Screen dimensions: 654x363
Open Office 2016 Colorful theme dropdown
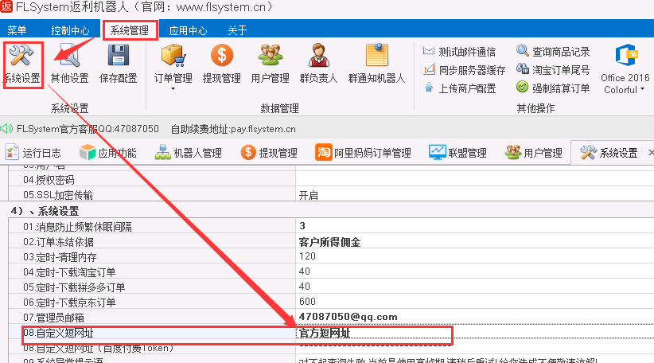(625, 70)
